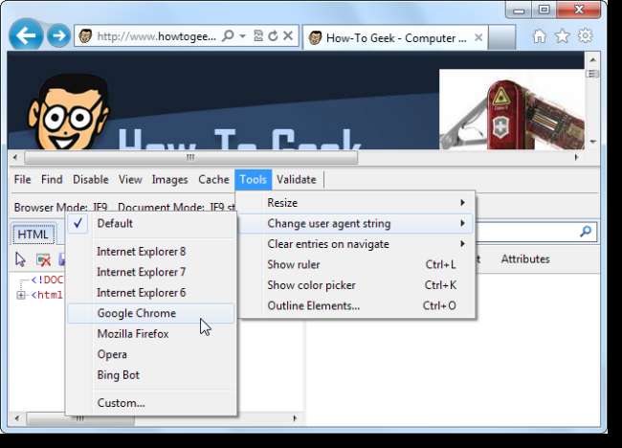Open the Home page icon
The width and height of the screenshot is (622, 448).
coord(540,36)
